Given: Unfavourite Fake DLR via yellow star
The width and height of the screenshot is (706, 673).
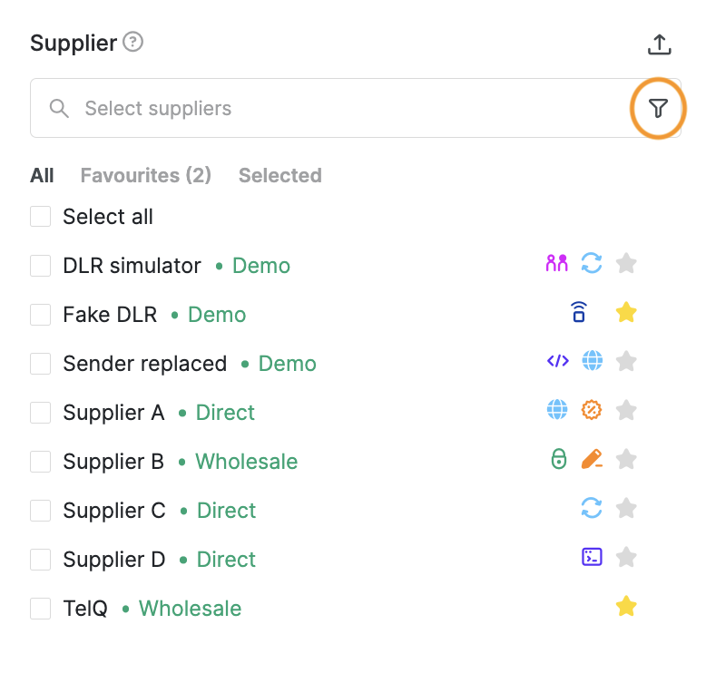Looking at the screenshot, I should 626,312.
